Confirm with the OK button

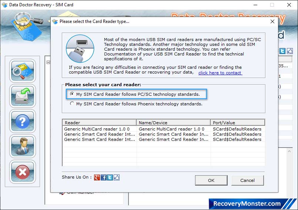[x=211, y=180]
